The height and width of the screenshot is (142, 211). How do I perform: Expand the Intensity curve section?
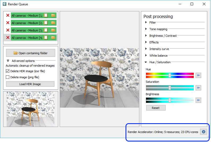[146, 49]
